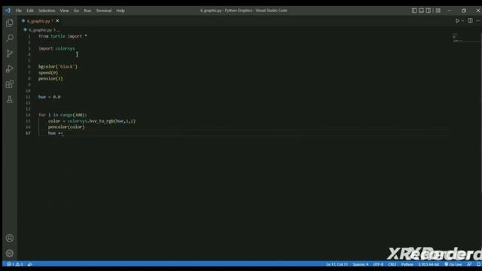The image size is (482, 271).
Task: Start the Go Live server
Action: [453, 264]
